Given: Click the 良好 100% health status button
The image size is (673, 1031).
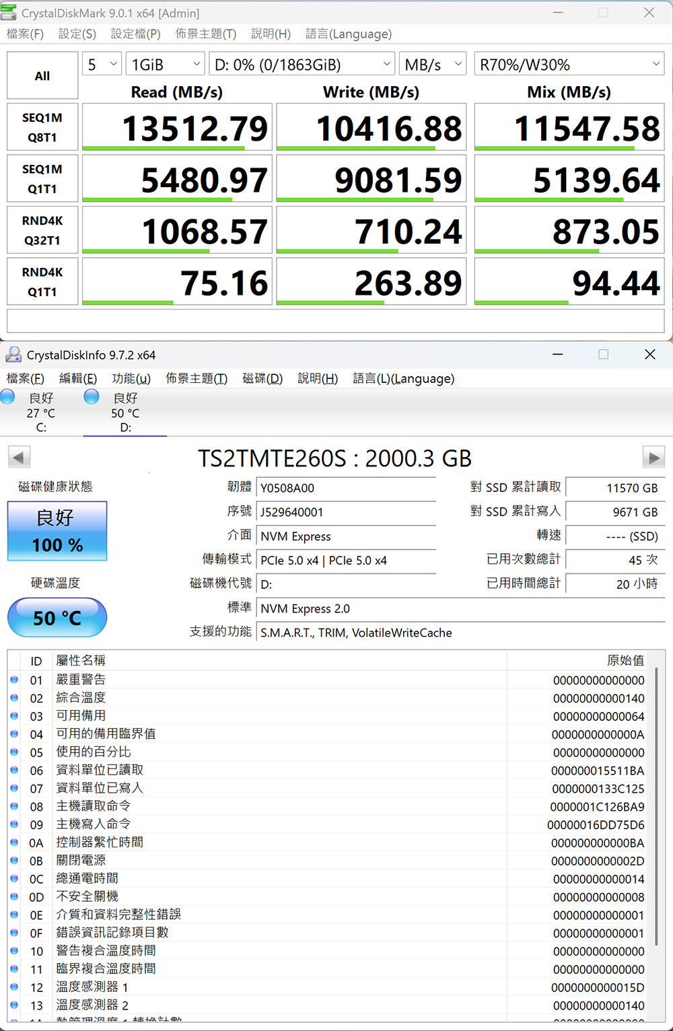Looking at the screenshot, I should (57, 531).
